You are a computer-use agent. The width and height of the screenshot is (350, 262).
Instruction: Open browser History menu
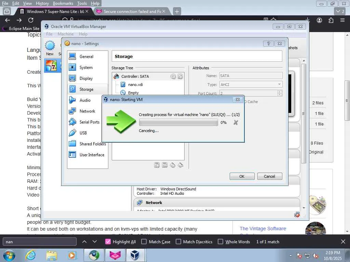42,3
